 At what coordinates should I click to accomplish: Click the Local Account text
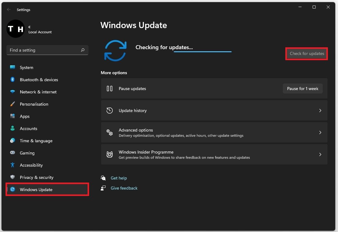(x=40, y=32)
